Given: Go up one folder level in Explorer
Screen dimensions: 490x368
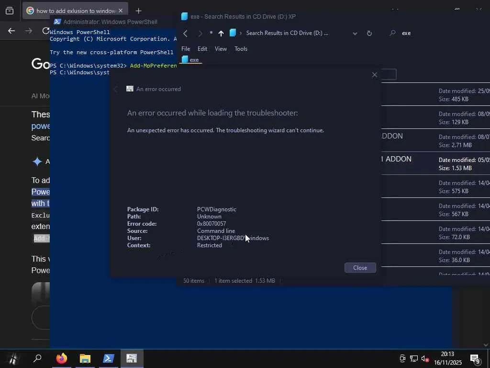Looking at the screenshot, I should 221,33.
